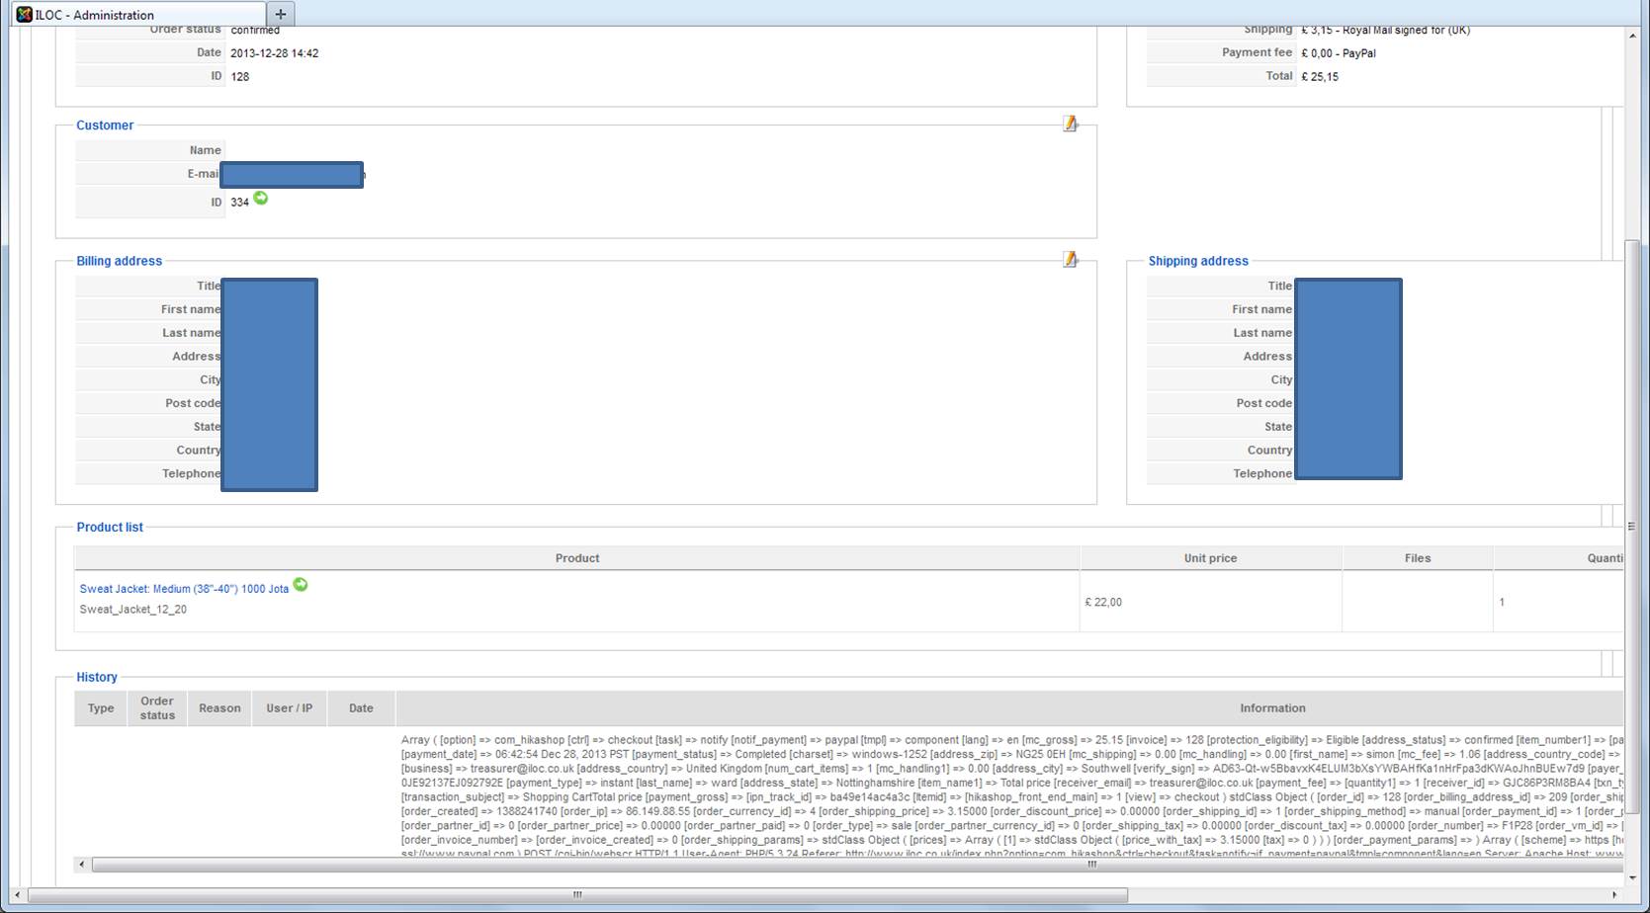Screen dimensions: 1650x913
Task: Click the Country label under Shipping address
Action: tap(1269, 451)
